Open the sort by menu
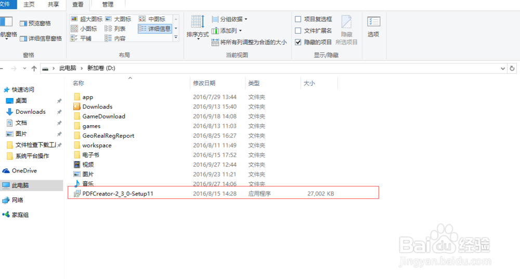The image size is (520, 279). (198, 28)
